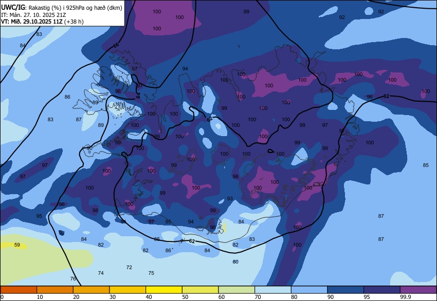437x301 pixels.
Task: Click the contour label 66 in the northwest
Action: pos(116,45)
